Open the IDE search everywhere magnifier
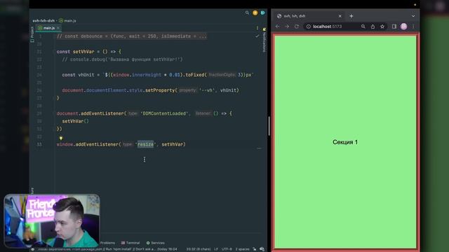The height and width of the screenshot is (252, 449). click(x=247, y=13)
